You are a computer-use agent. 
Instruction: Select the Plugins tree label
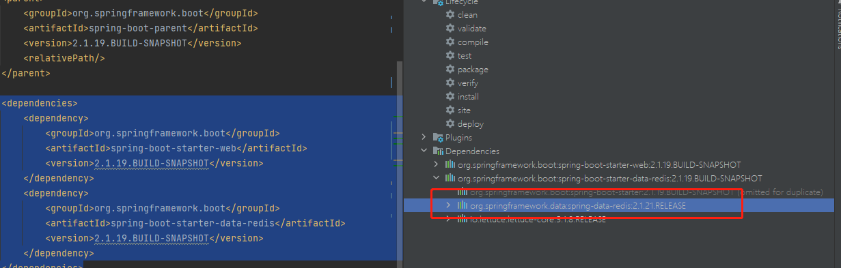pos(458,137)
